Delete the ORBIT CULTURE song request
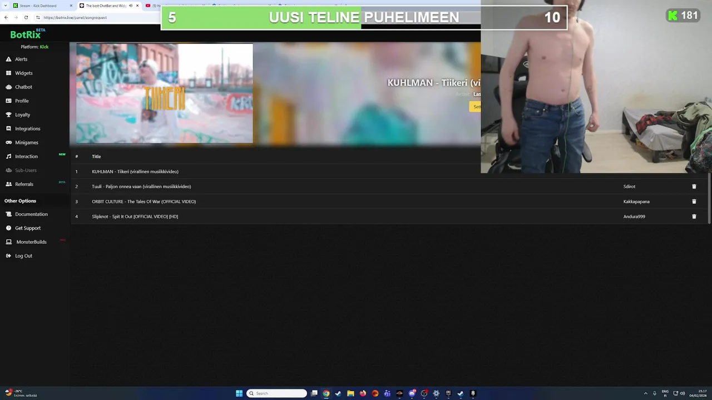Viewport: 712px width, 400px height. click(694, 201)
